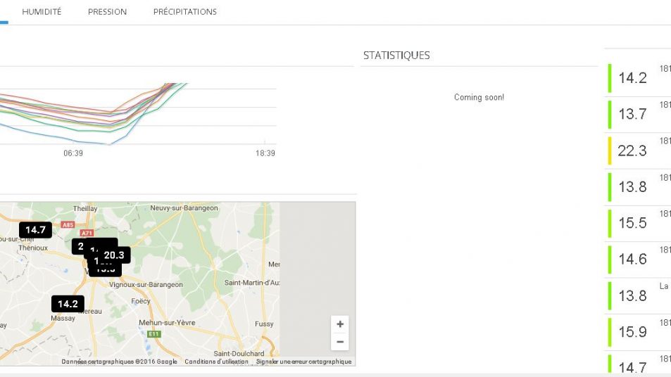This screenshot has height=377, width=671.
Task: Click the E11 route badge on map
Action: coord(154,334)
